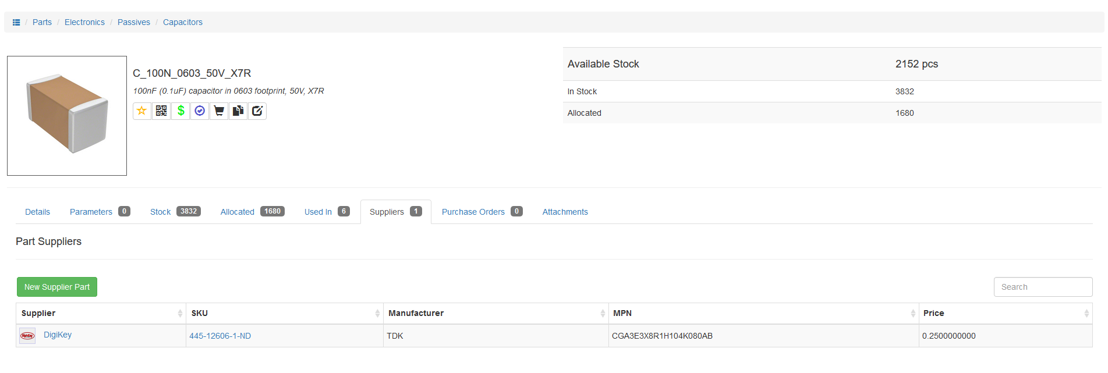The image size is (1108, 373).
Task: Open the 445-12606-1-ND SKU link
Action: (x=220, y=336)
